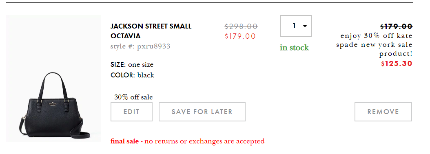430x154 pixels.
Task: Click the green in stock status
Action: click(294, 48)
